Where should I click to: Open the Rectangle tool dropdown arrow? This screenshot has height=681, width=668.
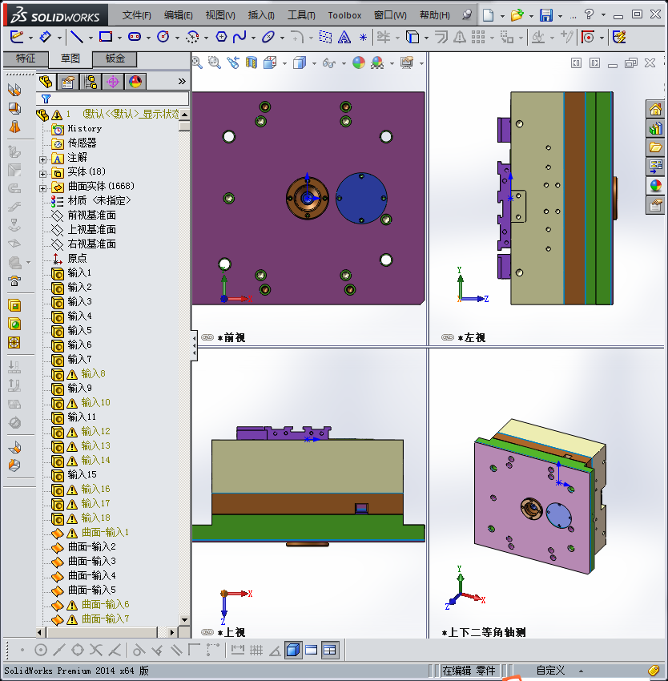(119, 38)
